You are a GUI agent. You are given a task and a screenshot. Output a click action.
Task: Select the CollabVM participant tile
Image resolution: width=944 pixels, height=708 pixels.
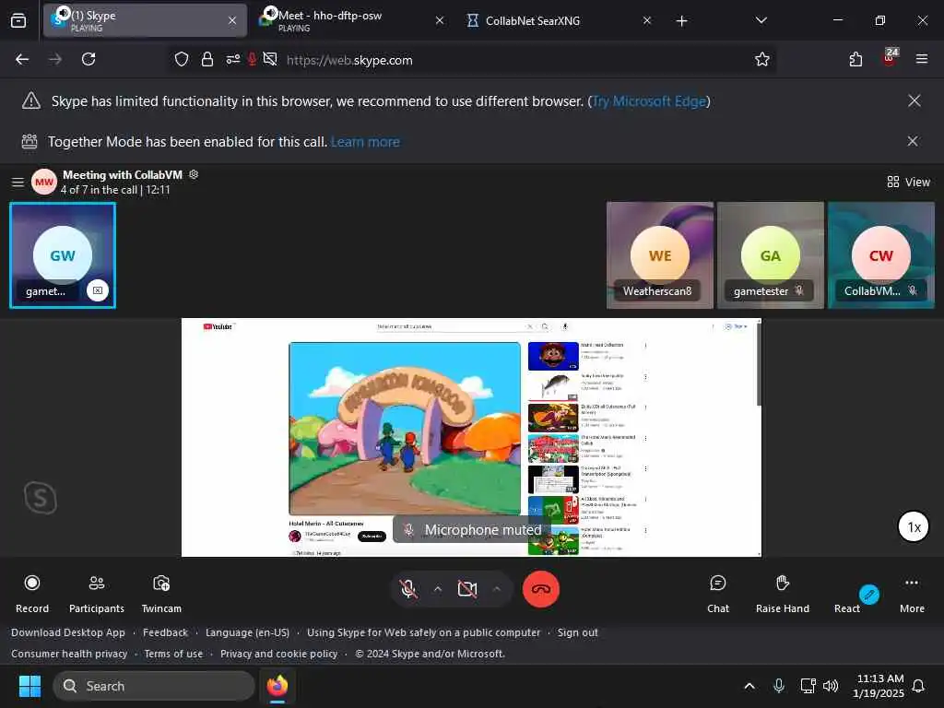[881, 255]
